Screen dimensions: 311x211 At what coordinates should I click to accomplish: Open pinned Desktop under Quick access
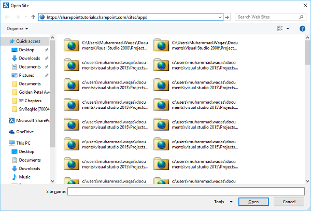(26, 50)
